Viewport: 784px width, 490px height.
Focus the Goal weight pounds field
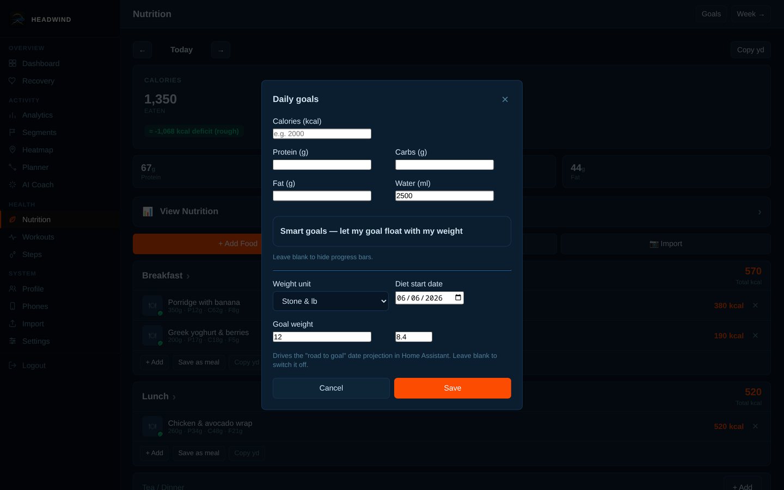pyautogui.click(x=414, y=336)
